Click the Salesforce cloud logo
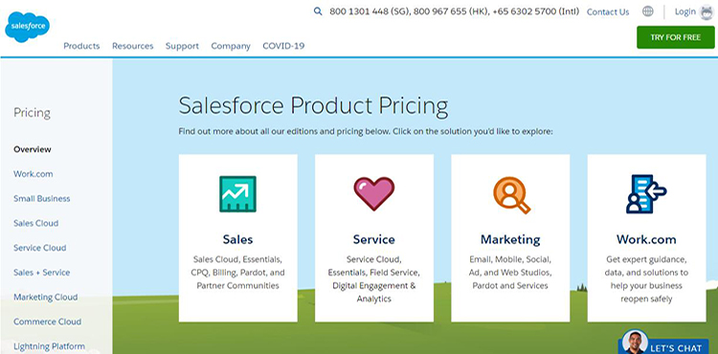This screenshot has height=354, width=718. [27, 27]
